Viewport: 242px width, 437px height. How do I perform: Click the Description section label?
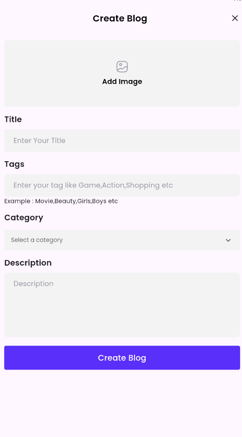point(28,263)
